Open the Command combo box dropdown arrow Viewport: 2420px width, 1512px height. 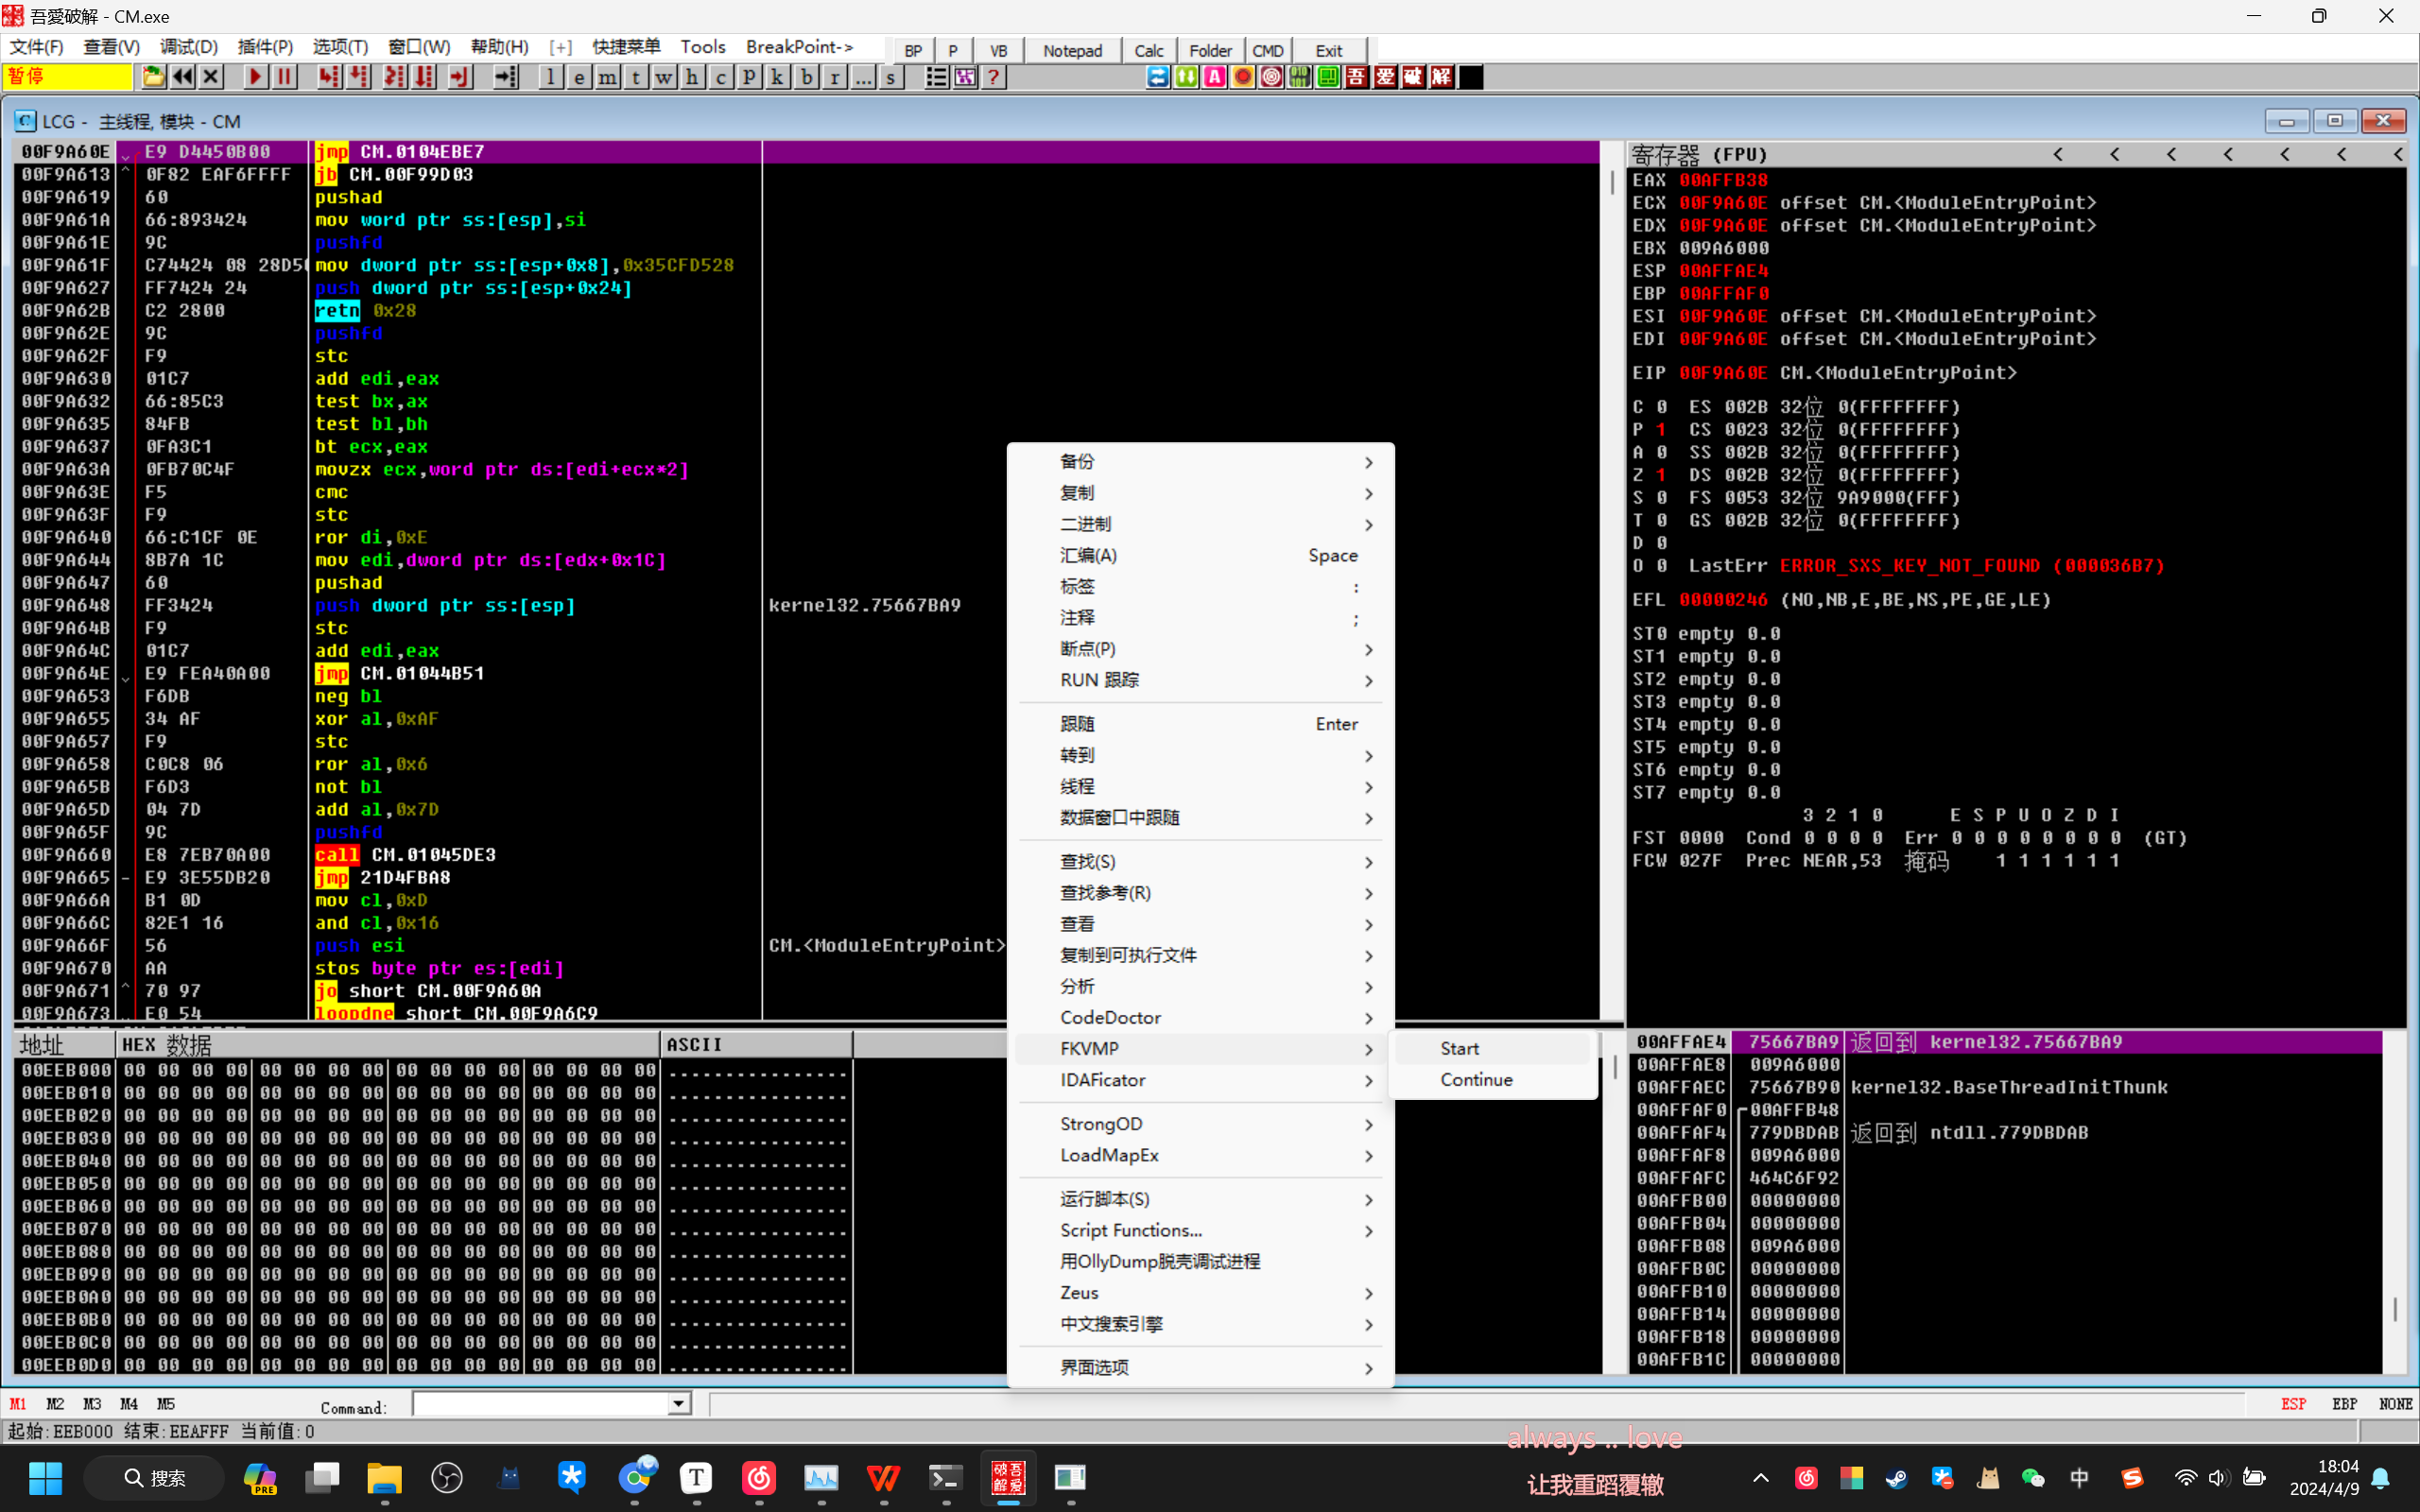(x=679, y=1404)
